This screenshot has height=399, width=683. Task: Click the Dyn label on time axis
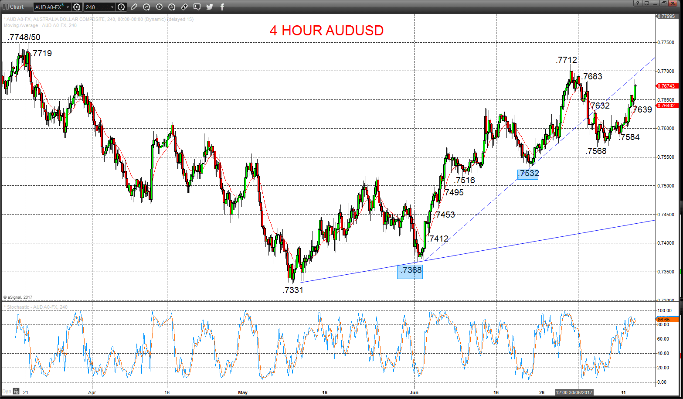coord(7,392)
